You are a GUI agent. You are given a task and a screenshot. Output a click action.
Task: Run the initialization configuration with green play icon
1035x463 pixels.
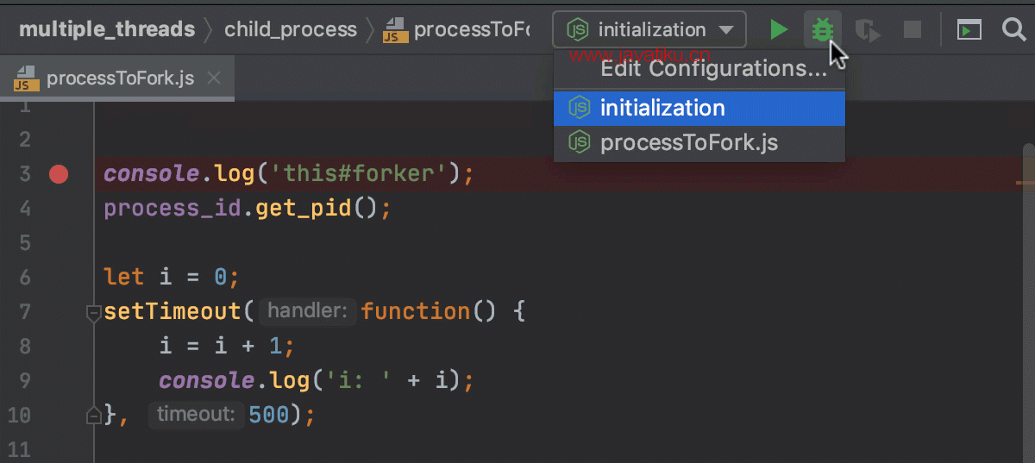click(779, 30)
